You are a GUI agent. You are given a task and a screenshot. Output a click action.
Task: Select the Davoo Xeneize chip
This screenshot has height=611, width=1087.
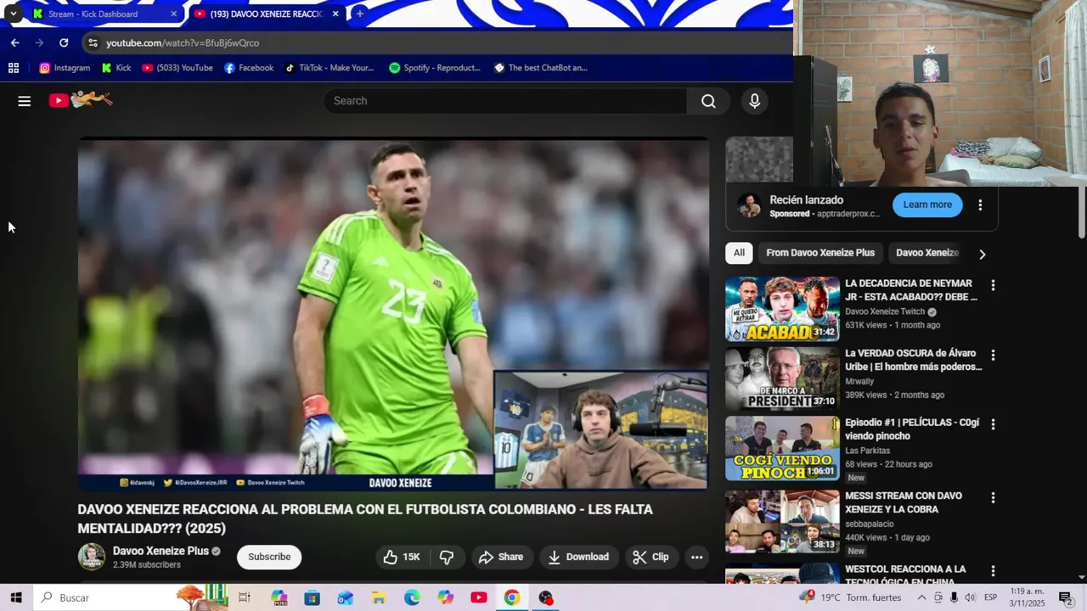tap(927, 253)
